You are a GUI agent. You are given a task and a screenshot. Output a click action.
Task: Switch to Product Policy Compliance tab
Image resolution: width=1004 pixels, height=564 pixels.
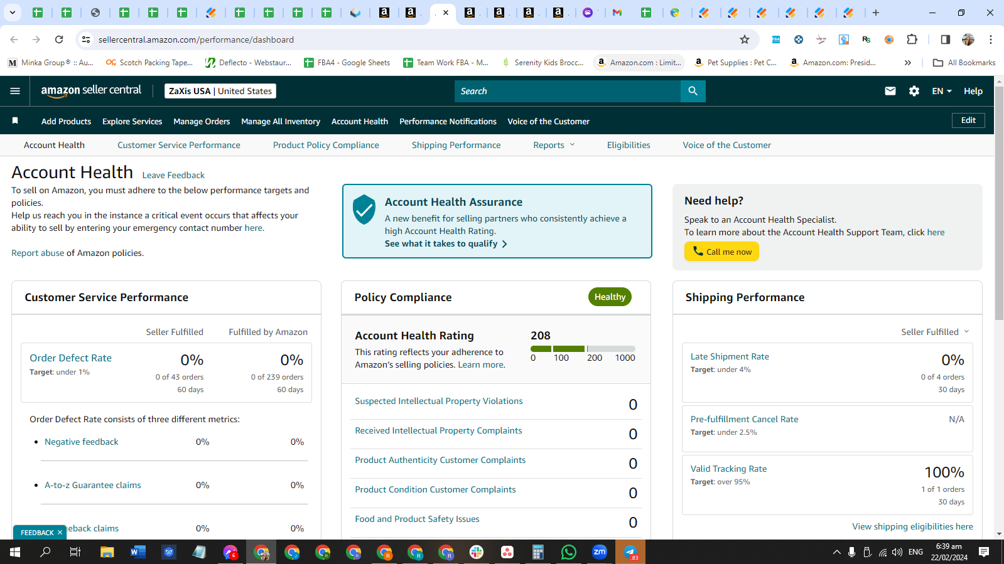coord(326,145)
